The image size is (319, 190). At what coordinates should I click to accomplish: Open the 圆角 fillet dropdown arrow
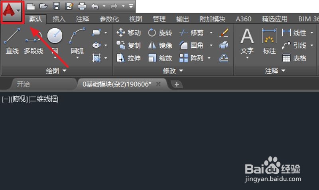[x=211, y=45]
